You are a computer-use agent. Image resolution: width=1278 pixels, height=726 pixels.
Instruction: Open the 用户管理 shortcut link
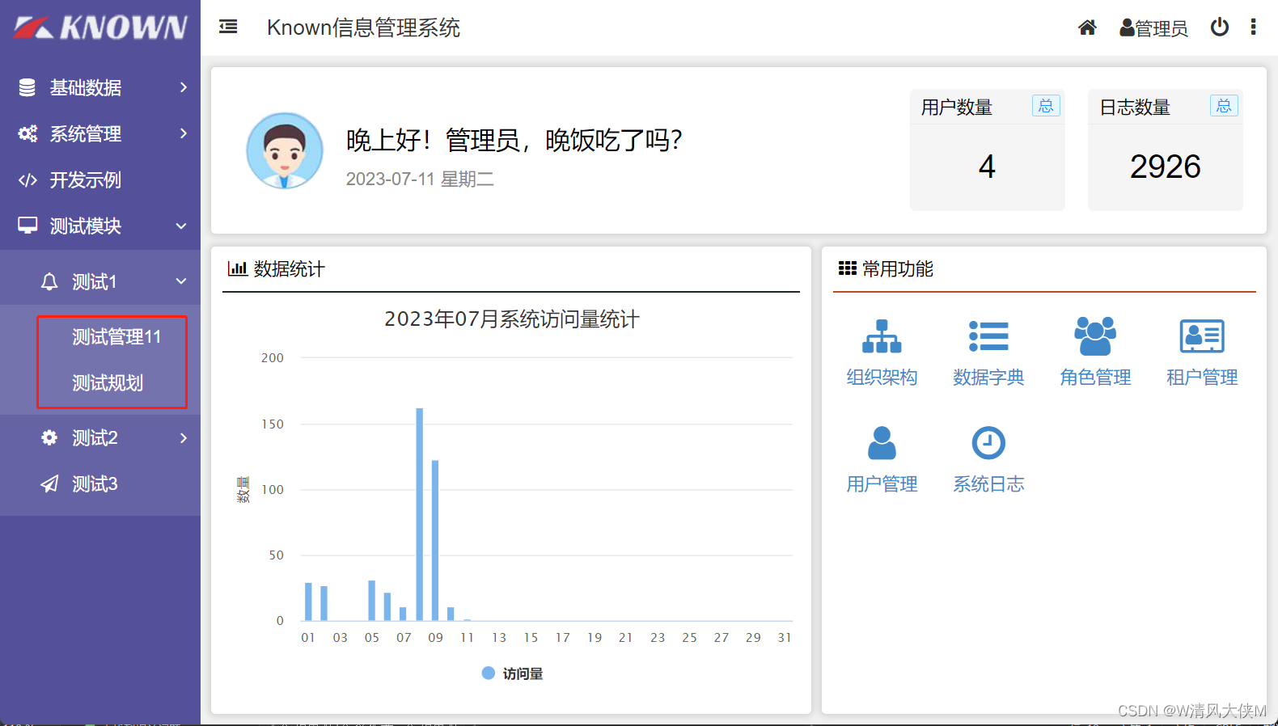[882, 483]
